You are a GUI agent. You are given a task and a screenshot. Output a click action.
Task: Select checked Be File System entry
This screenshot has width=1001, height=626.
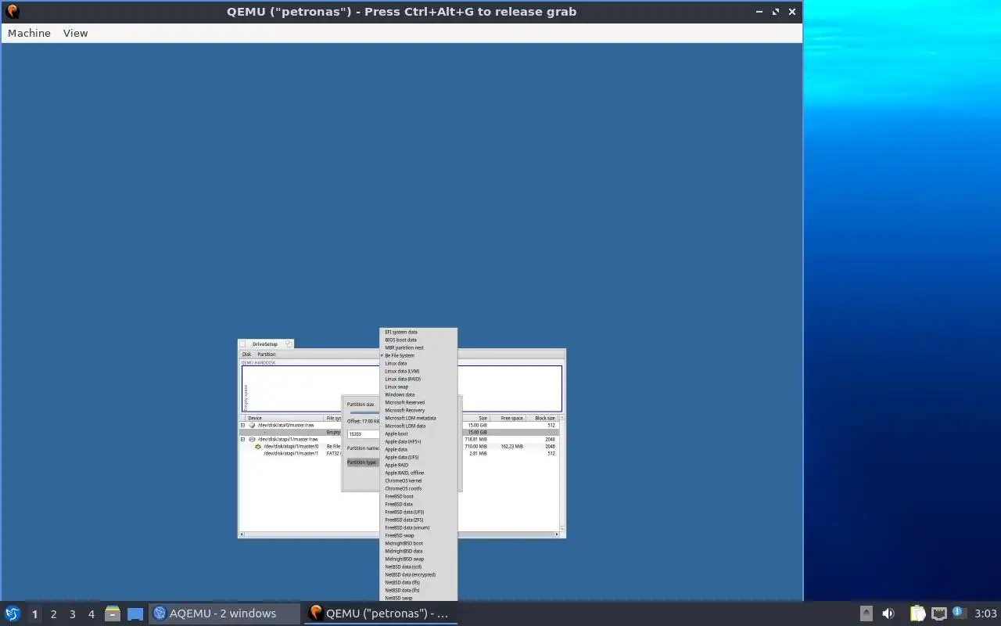pos(418,355)
